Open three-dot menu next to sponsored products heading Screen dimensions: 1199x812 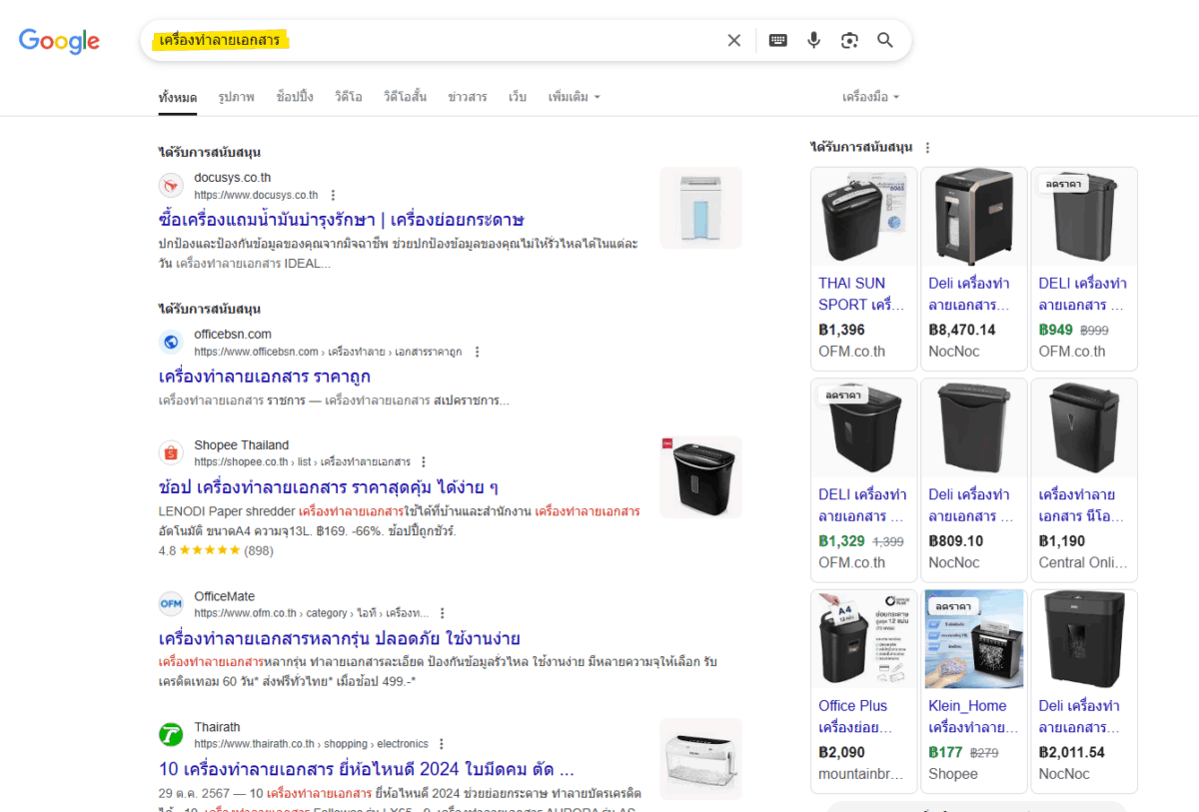(927, 148)
